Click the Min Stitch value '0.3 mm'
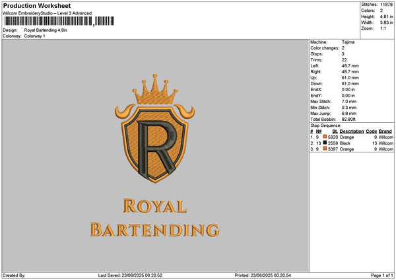The height and width of the screenshot is (280, 396). [349, 108]
